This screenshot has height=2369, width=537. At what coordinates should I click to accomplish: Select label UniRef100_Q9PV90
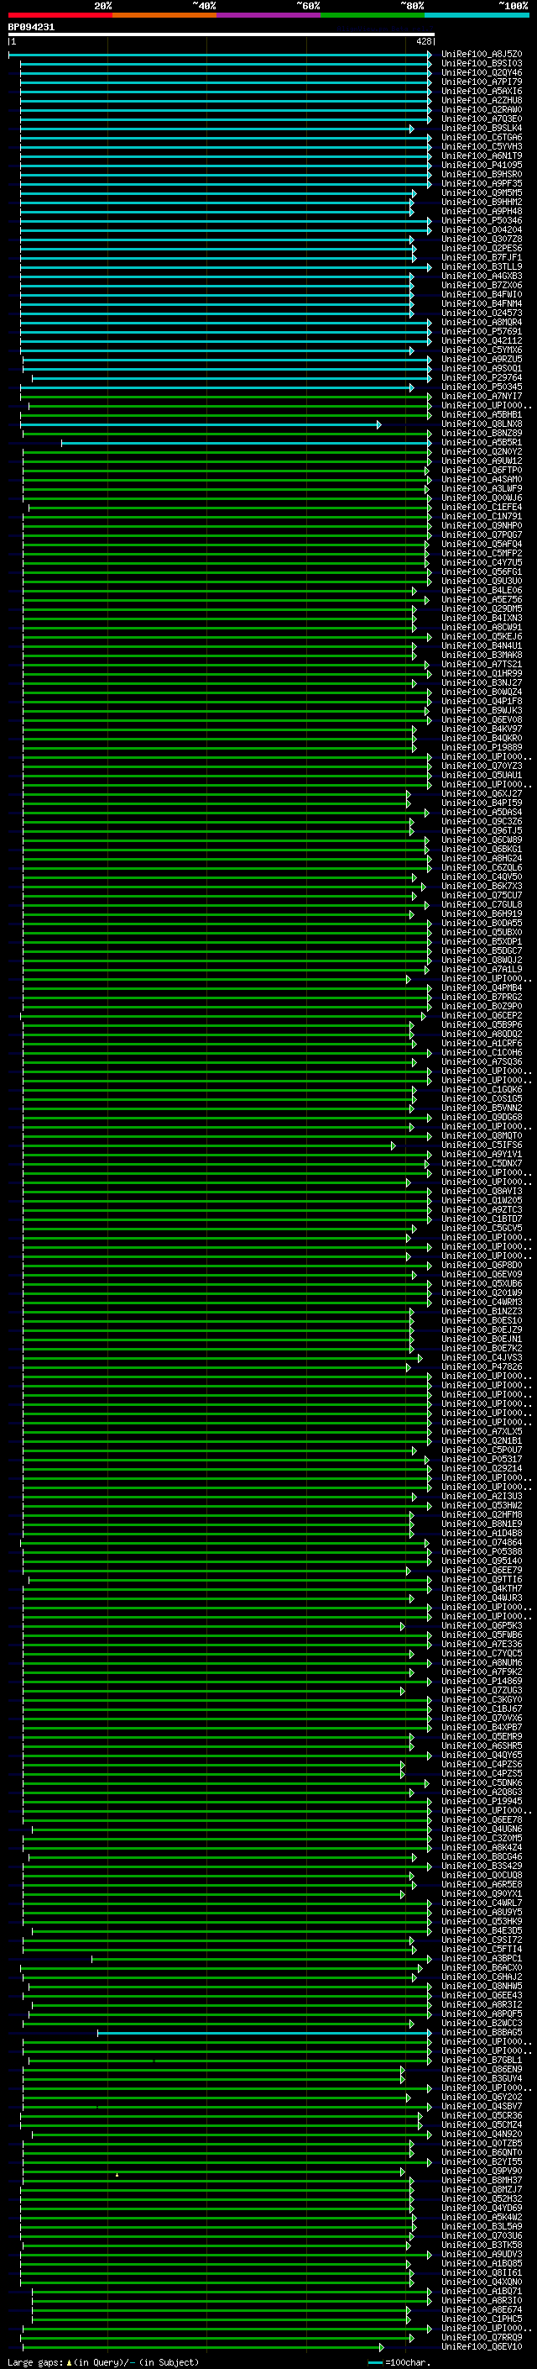(x=482, y=2172)
